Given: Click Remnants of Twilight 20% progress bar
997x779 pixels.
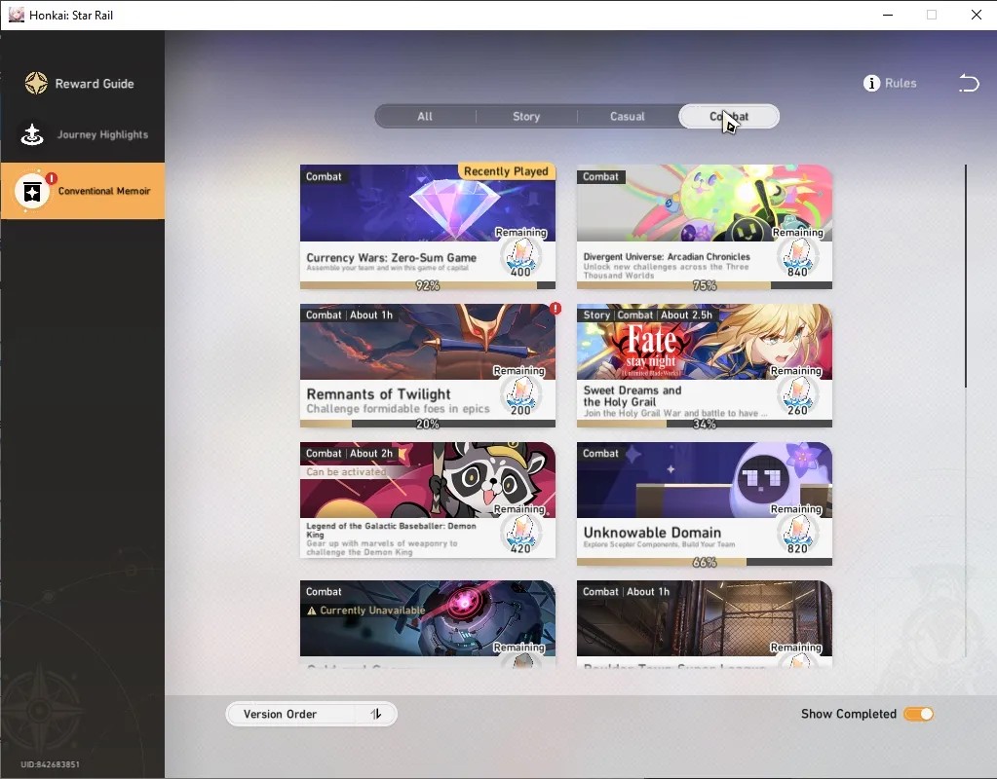Looking at the screenshot, I should point(427,424).
